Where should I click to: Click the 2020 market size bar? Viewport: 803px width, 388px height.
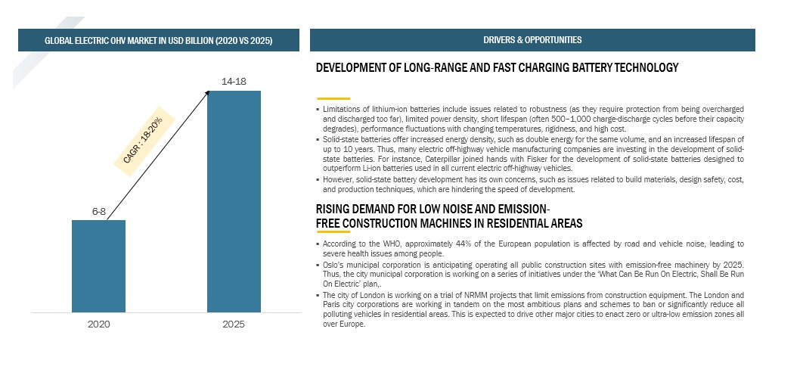point(98,265)
